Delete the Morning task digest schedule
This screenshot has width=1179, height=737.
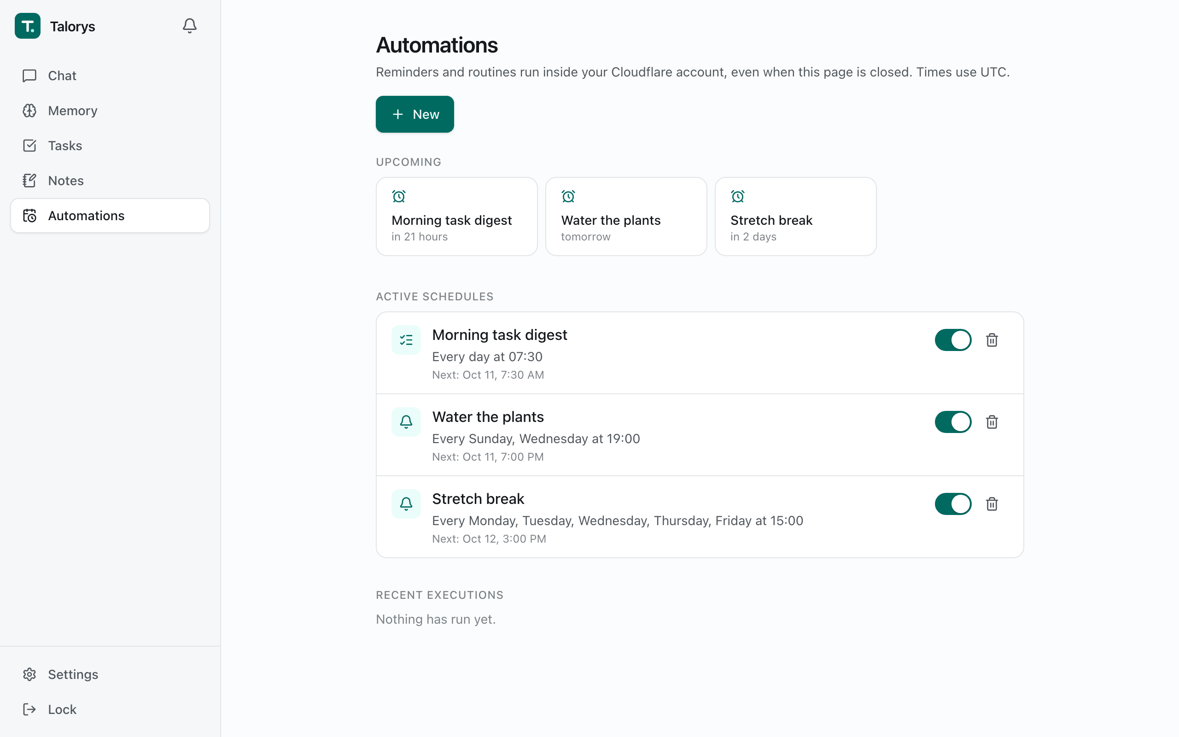[x=992, y=340]
